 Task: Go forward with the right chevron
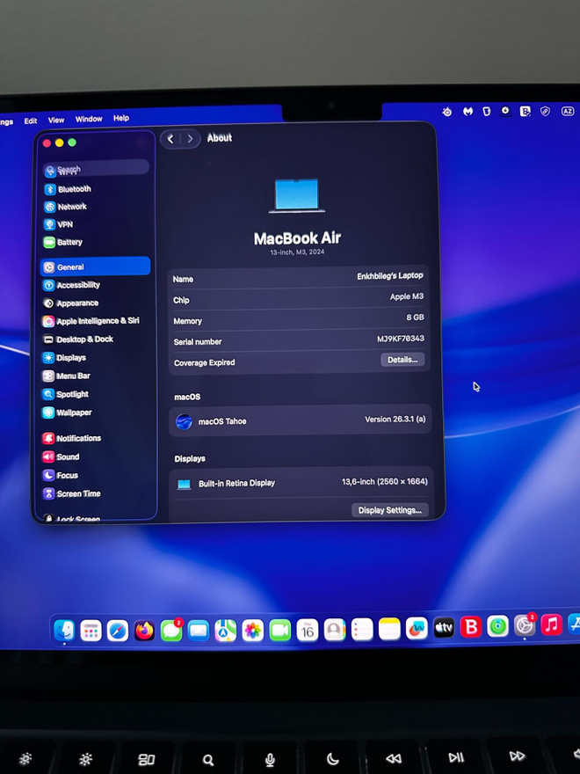[191, 139]
